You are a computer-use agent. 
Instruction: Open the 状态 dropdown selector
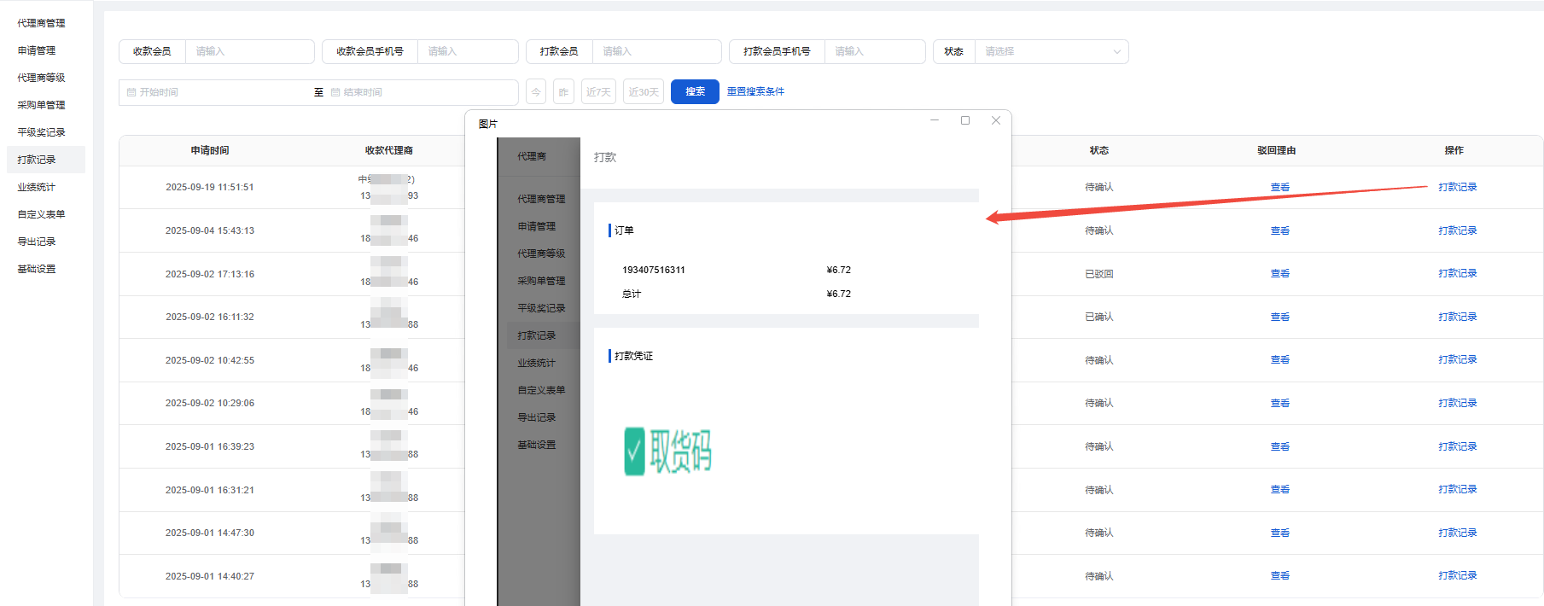[1050, 51]
